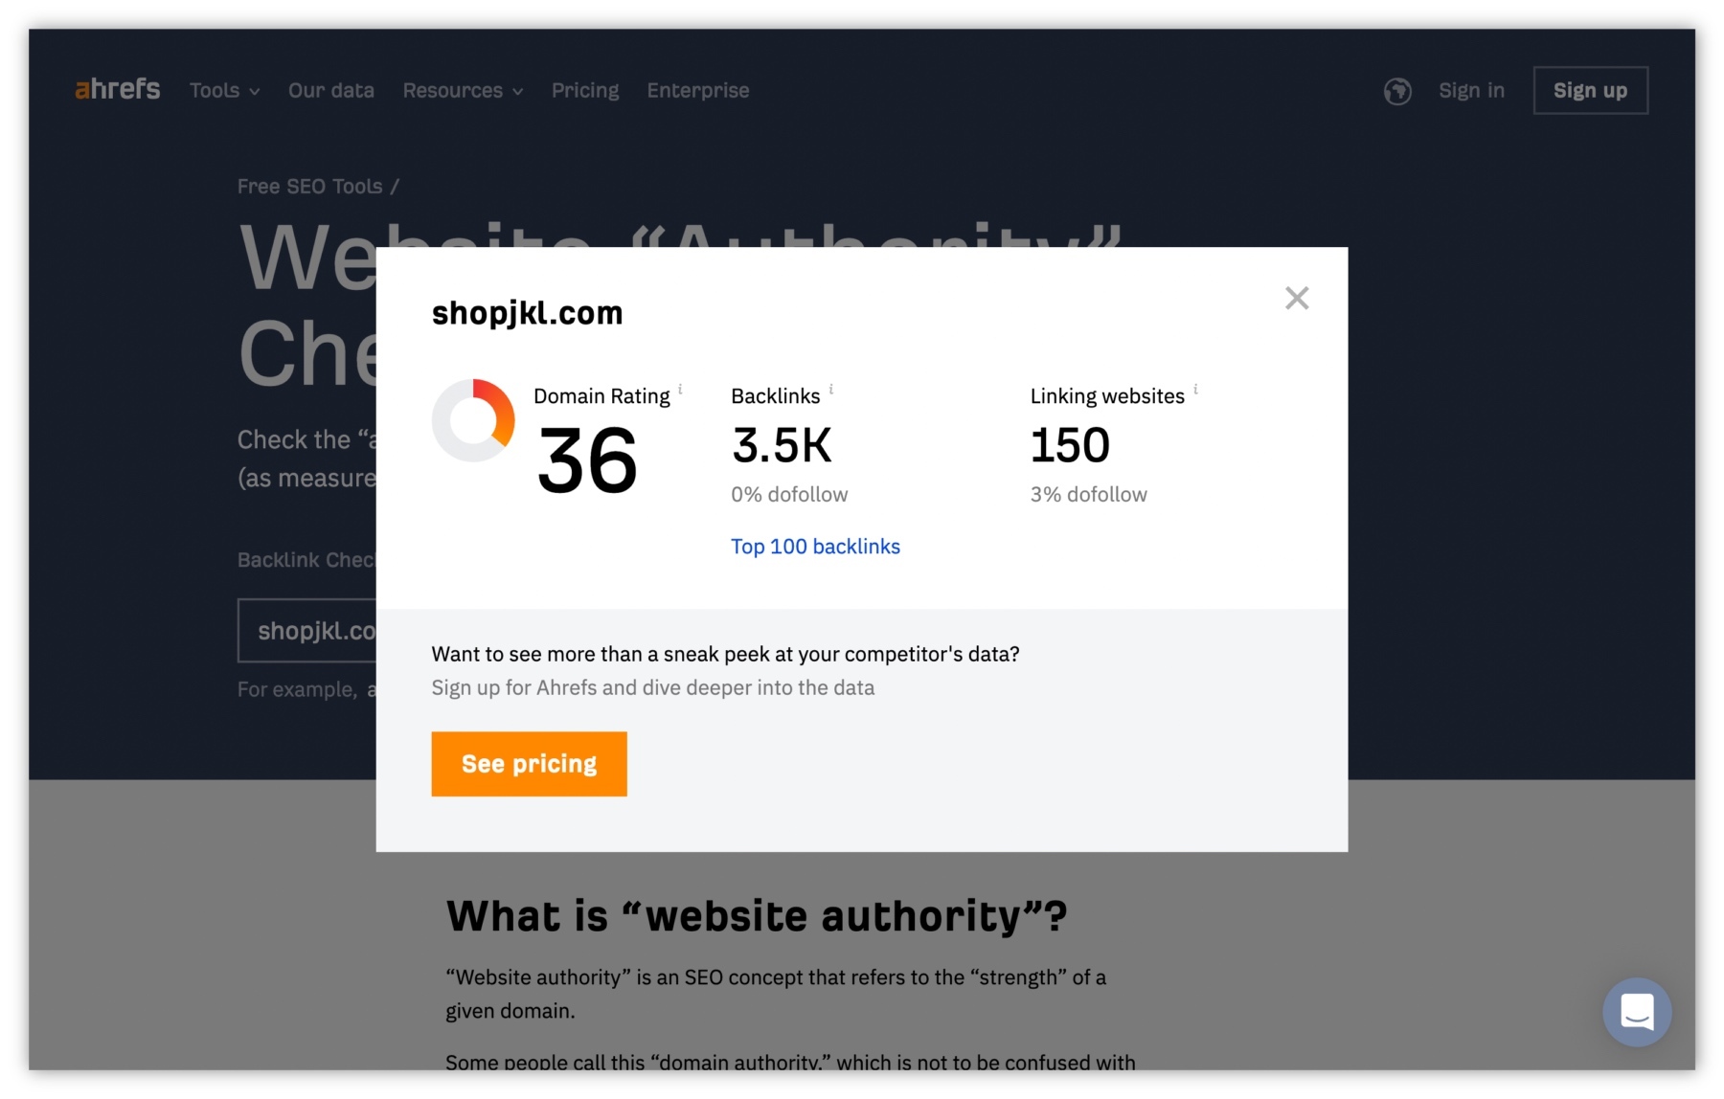Click the Linking websites info icon

click(x=1195, y=388)
